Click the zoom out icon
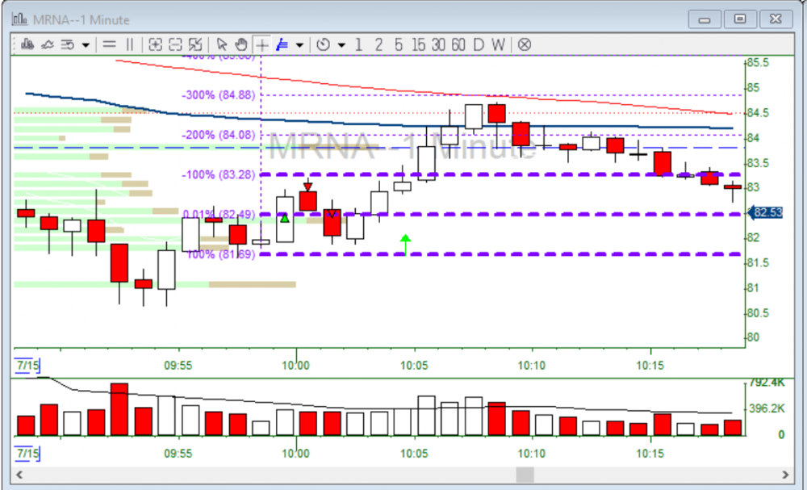This screenshot has height=490, width=807. (175, 44)
